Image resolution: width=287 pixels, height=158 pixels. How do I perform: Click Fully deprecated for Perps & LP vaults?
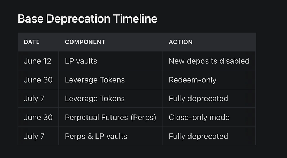pyautogui.click(x=198, y=136)
